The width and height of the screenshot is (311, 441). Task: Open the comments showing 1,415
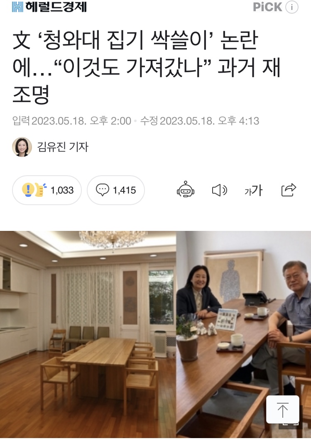click(x=115, y=190)
